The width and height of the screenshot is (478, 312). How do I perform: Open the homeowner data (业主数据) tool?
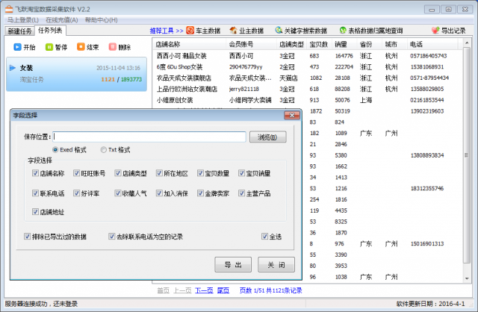(246, 31)
